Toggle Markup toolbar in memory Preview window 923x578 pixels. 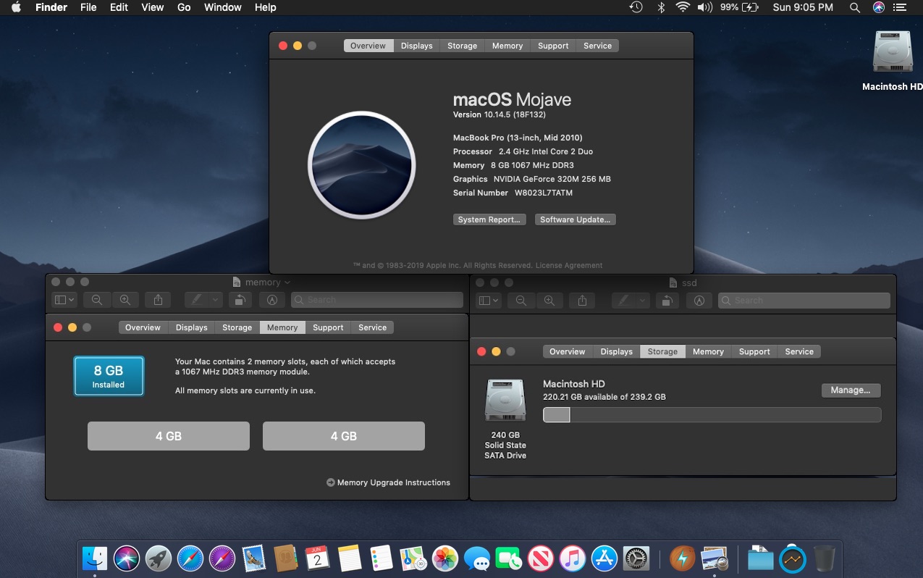click(x=272, y=300)
